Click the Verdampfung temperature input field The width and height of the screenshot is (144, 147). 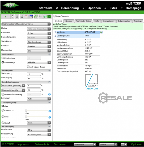pyautogui.click(x=34, y=74)
